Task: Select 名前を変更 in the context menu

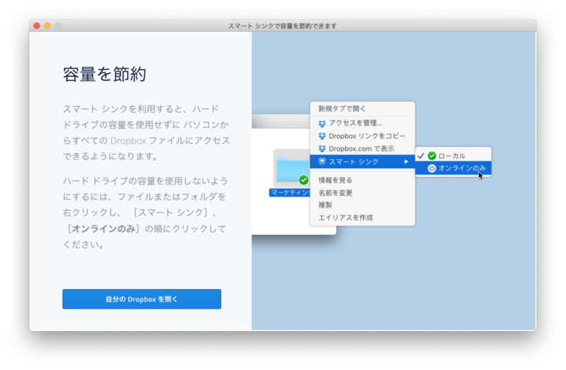Action: pyautogui.click(x=335, y=192)
